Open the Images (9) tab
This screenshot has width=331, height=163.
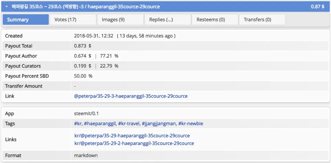pos(120,20)
